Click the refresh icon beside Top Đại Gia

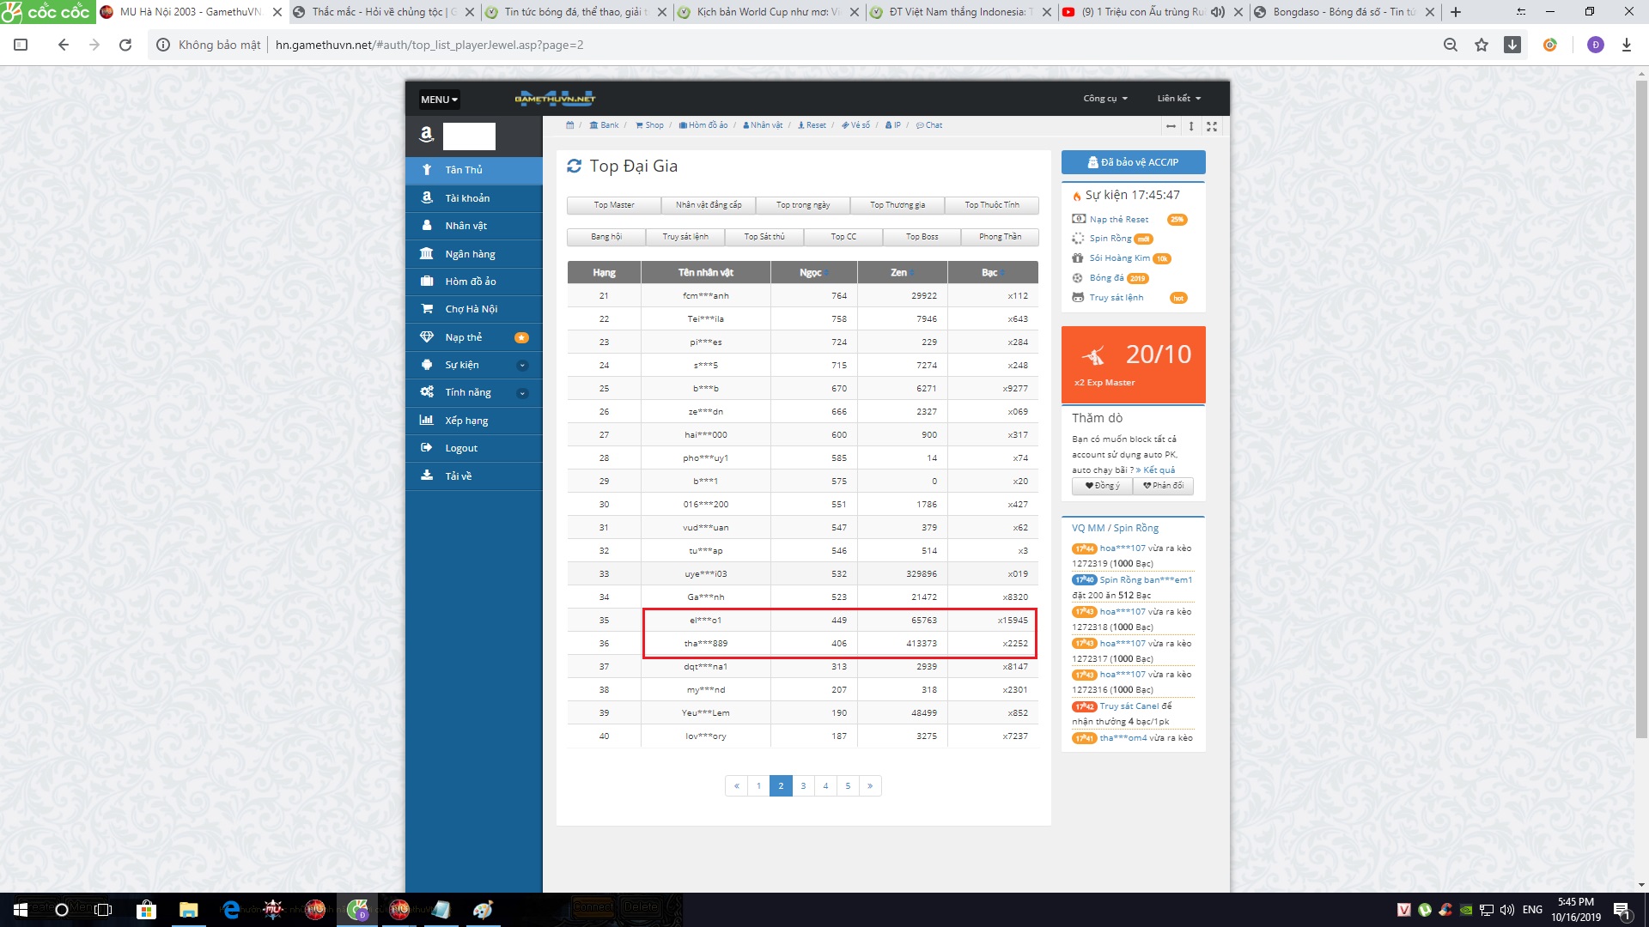574,167
